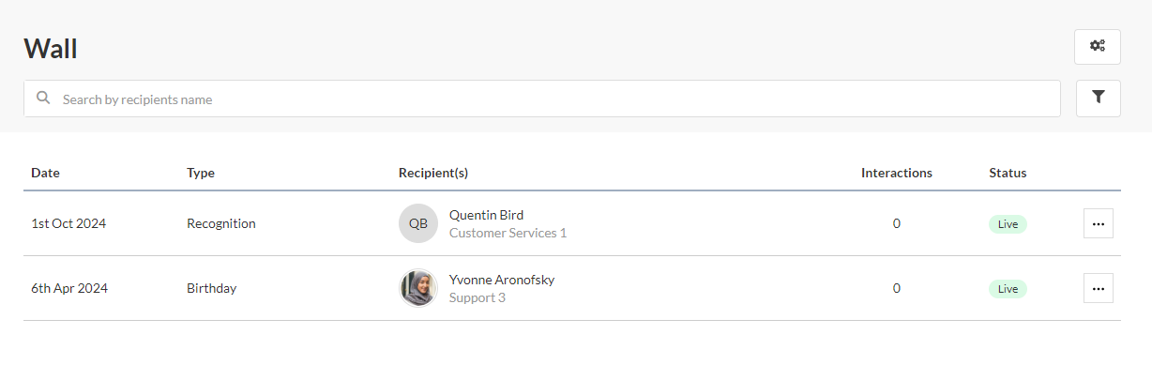Click the search magnifier icon
Viewport: 1152px width, 365px height.
tap(43, 98)
